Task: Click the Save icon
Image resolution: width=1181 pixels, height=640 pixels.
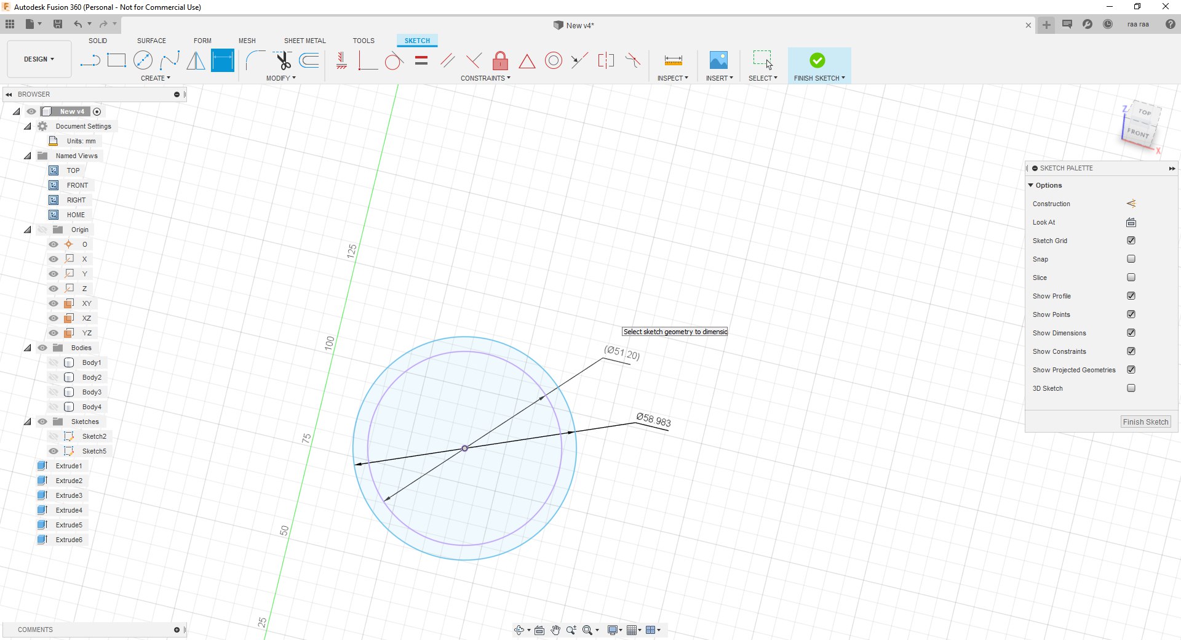Action: [58, 24]
